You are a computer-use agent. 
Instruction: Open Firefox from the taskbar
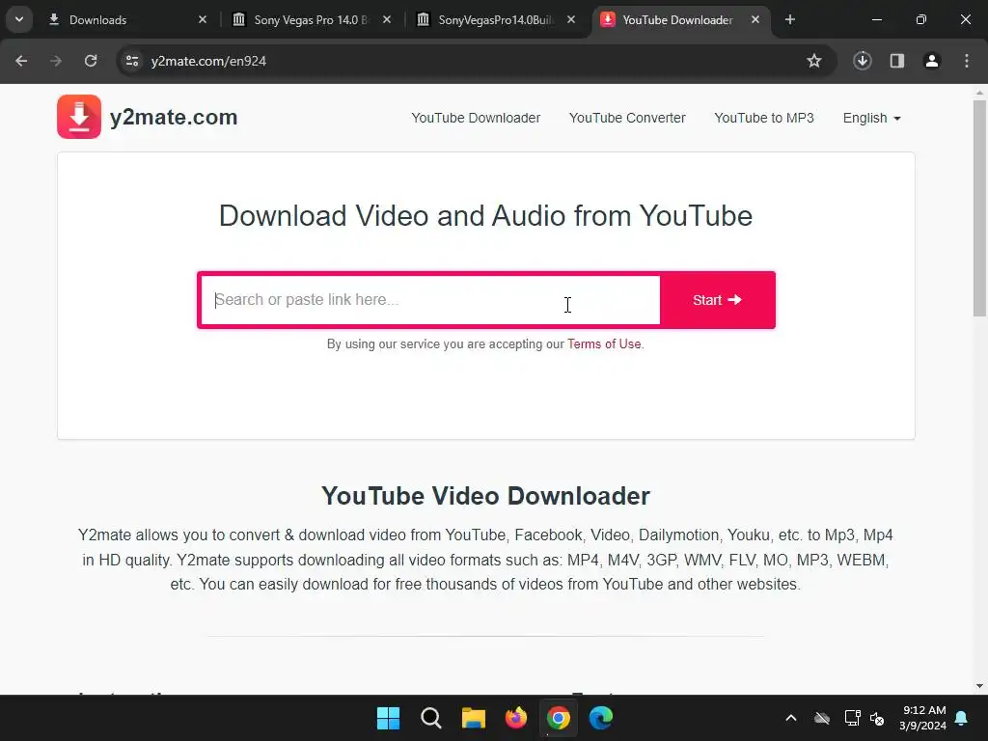(x=516, y=718)
